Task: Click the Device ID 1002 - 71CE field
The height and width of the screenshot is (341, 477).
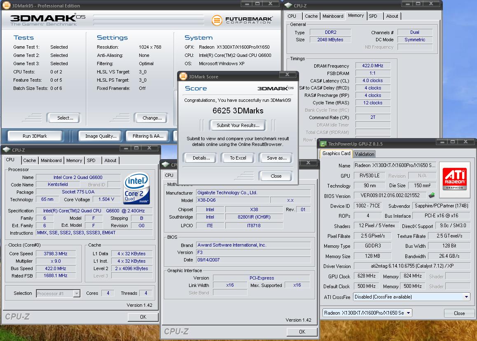Action: tap(368, 206)
